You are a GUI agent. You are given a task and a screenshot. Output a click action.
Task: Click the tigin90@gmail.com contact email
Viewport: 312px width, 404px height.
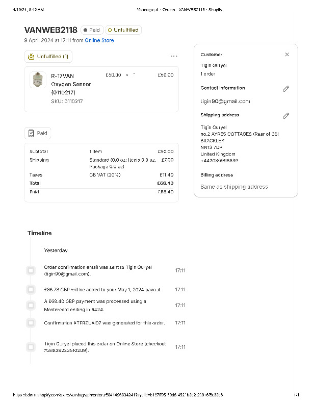pyautogui.click(x=225, y=102)
